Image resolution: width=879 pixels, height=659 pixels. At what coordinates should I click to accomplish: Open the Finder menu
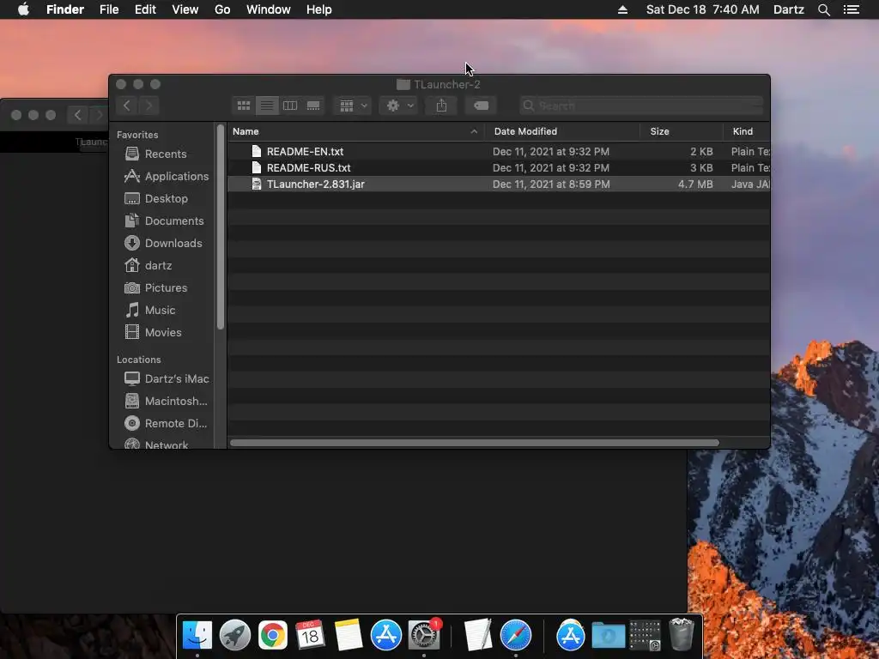click(65, 9)
